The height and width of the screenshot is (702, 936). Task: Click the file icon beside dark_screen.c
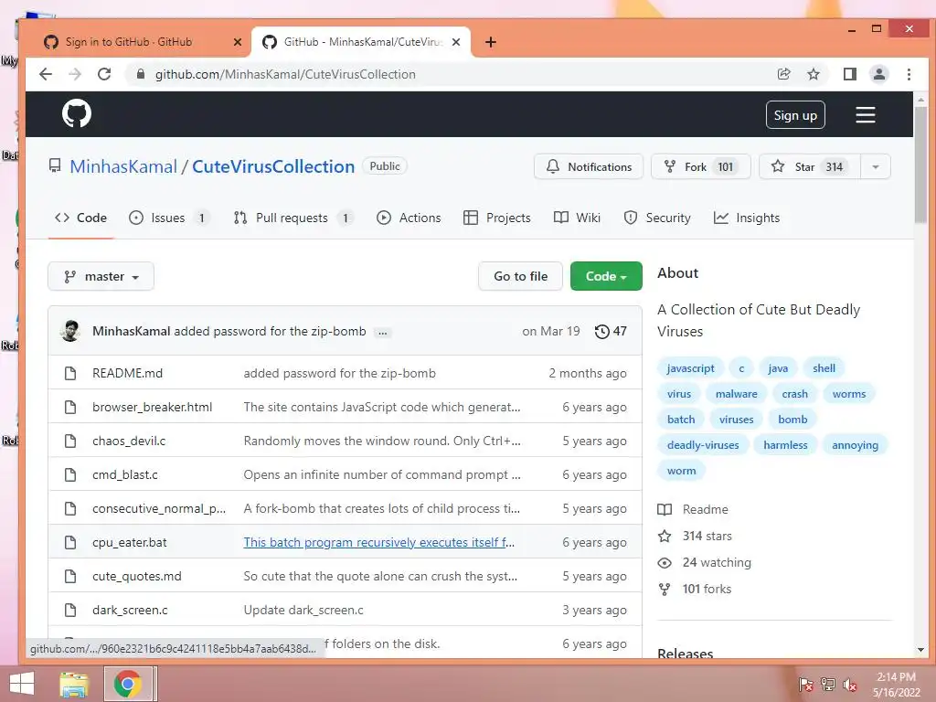[70, 610]
